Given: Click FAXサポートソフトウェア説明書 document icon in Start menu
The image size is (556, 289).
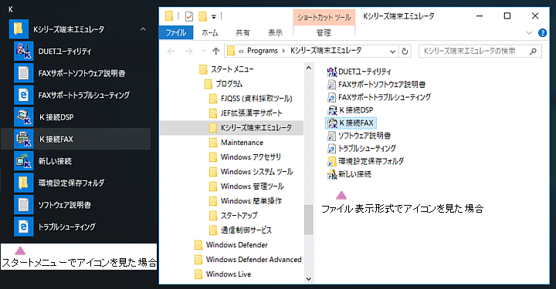Looking at the screenshot, I should pyautogui.click(x=24, y=73).
